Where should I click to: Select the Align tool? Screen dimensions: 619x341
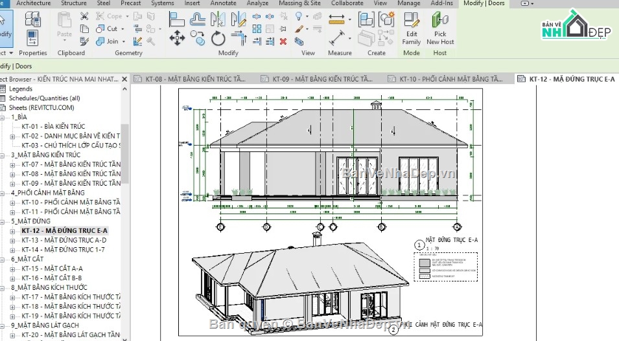click(176, 19)
